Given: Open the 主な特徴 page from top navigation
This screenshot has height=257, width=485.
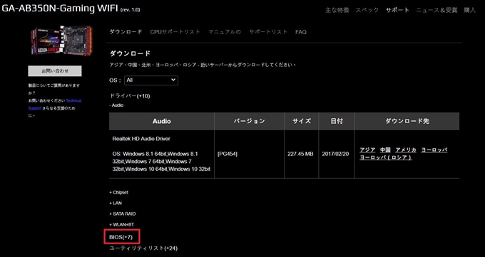Looking at the screenshot, I should click(337, 10).
